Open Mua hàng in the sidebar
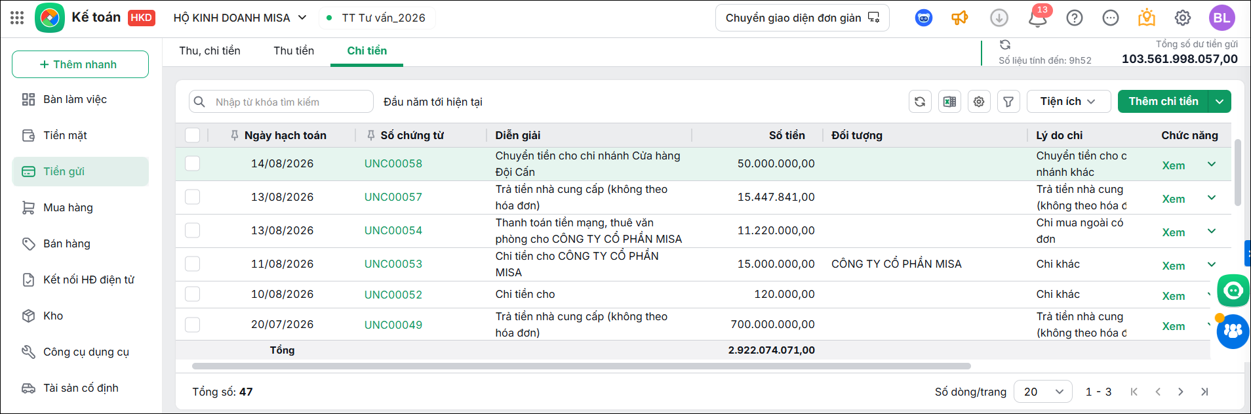This screenshot has width=1251, height=414. (80, 208)
